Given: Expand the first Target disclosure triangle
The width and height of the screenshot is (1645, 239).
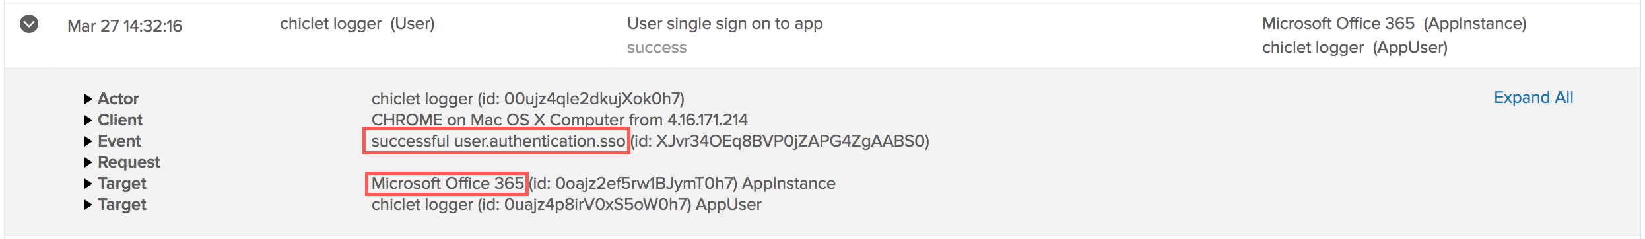Looking at the screenshot, I should tap(88, 184).
